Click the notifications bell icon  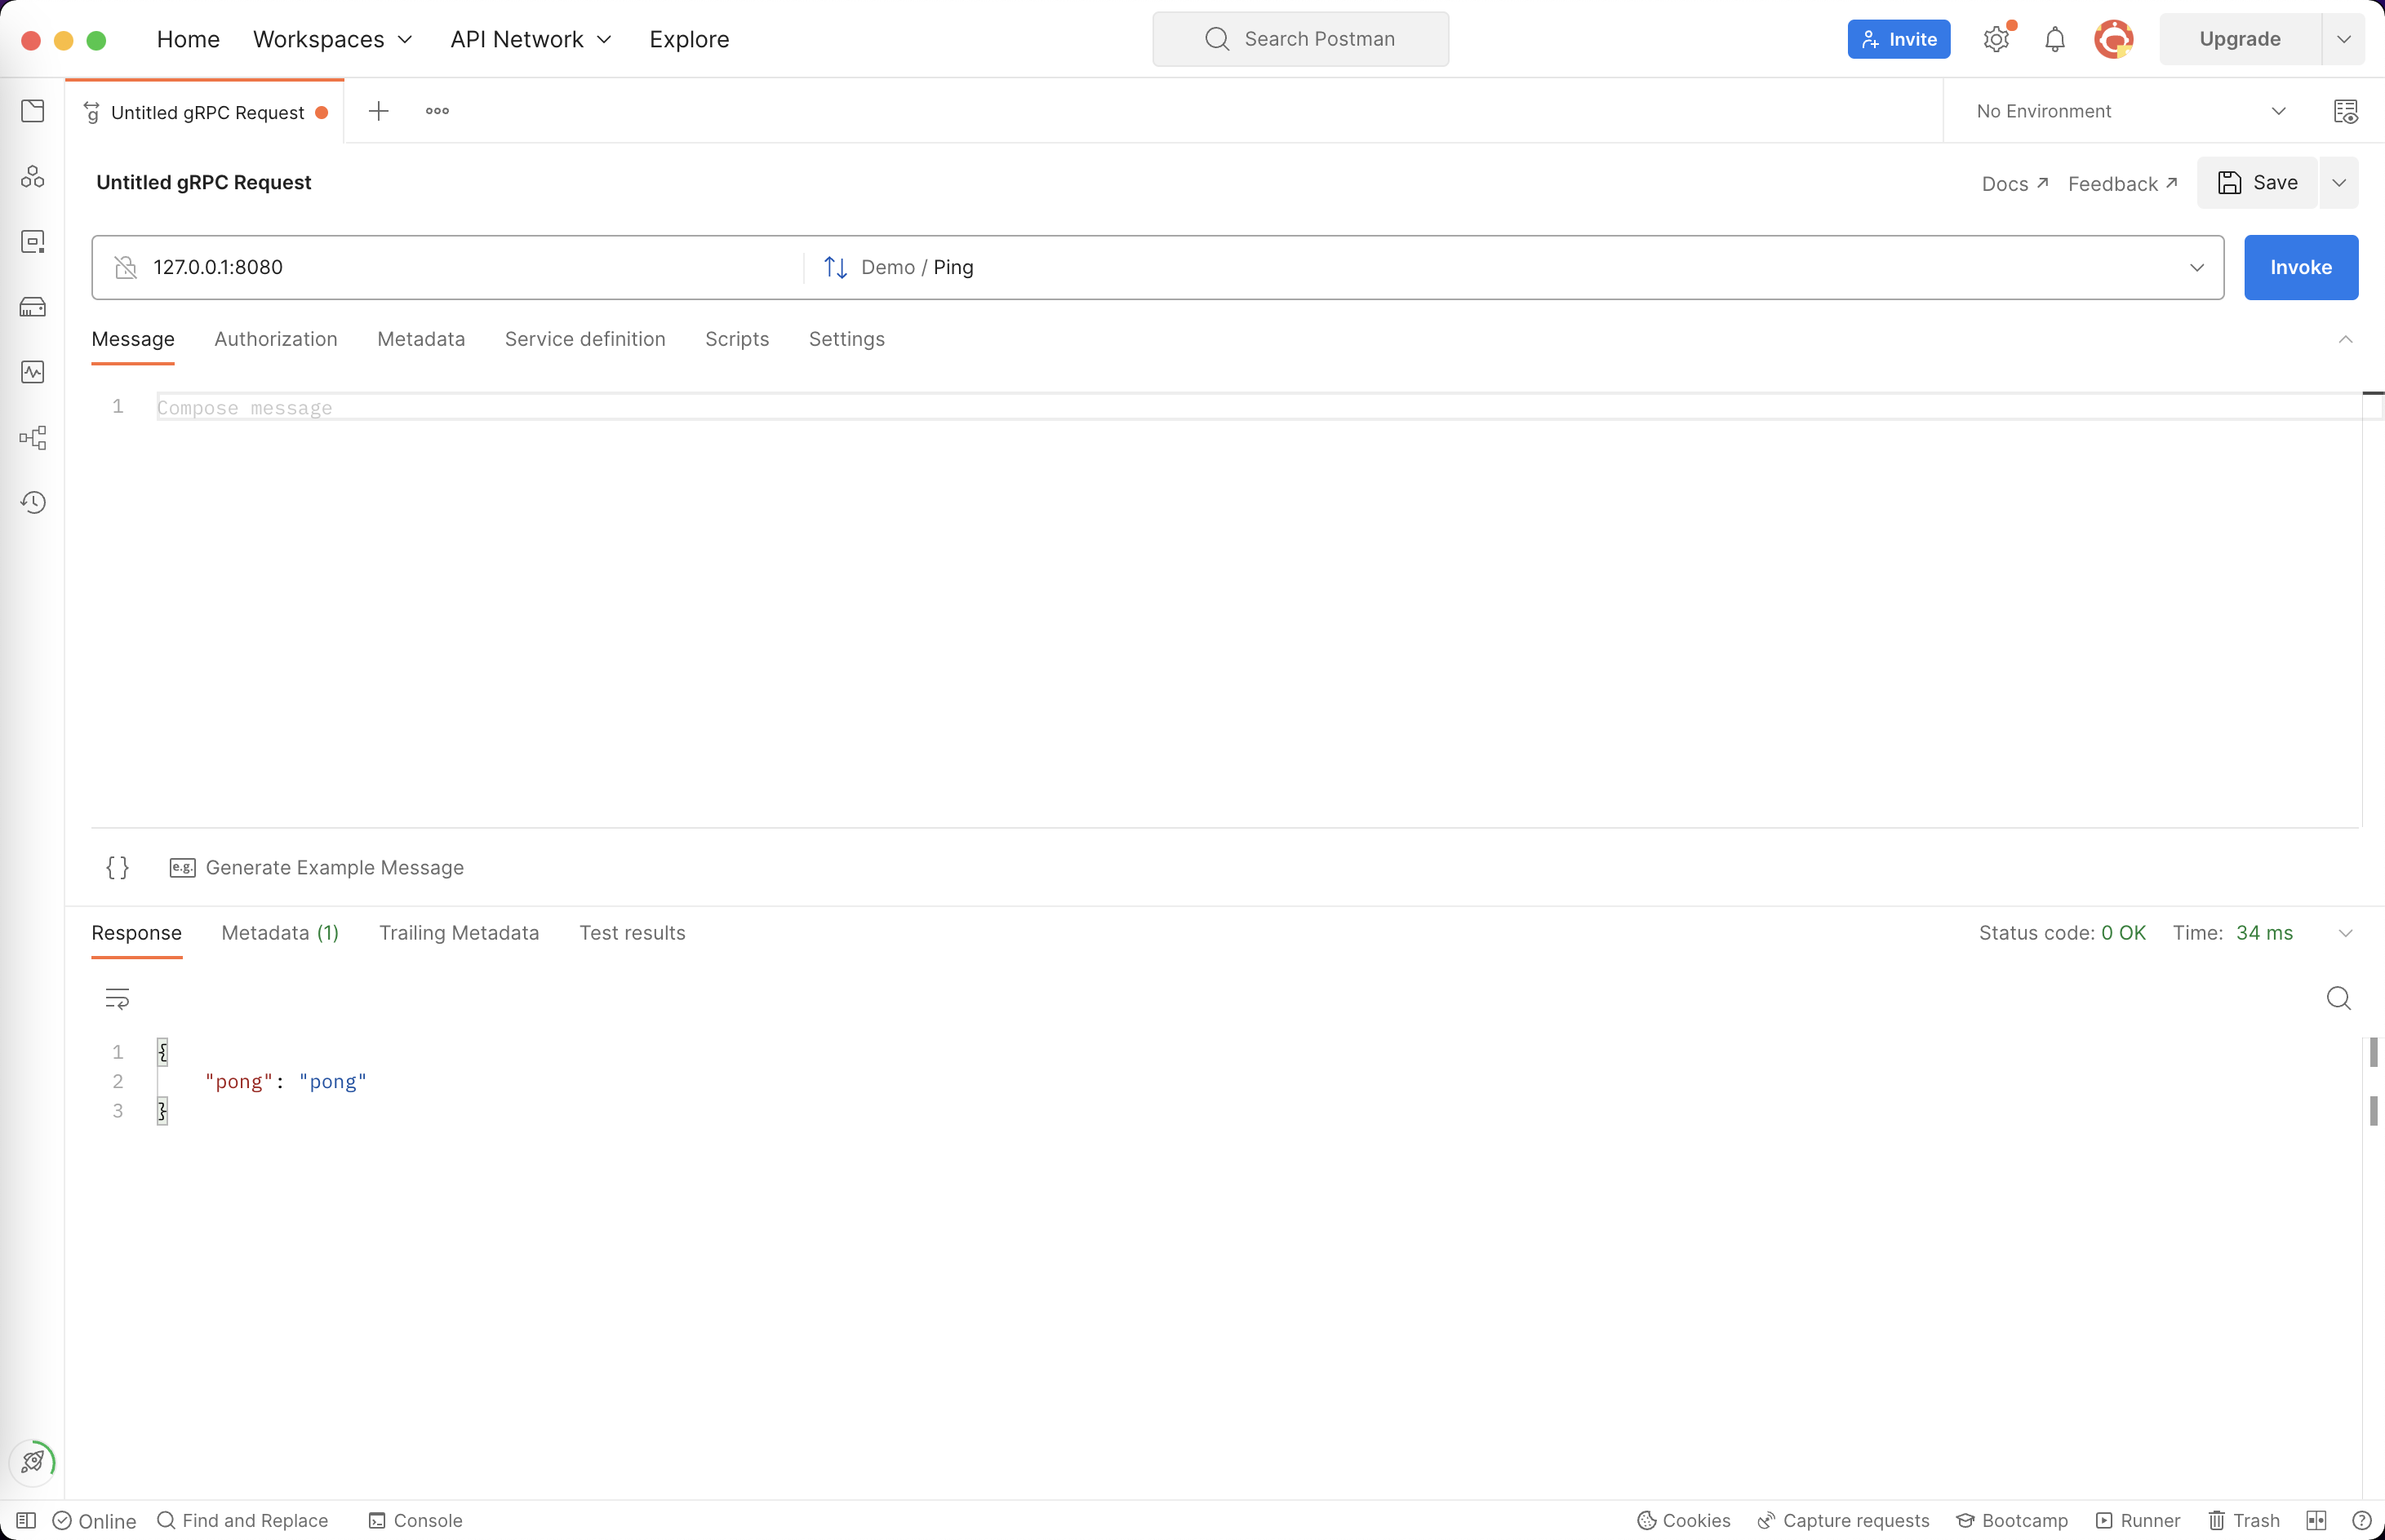2054,40
